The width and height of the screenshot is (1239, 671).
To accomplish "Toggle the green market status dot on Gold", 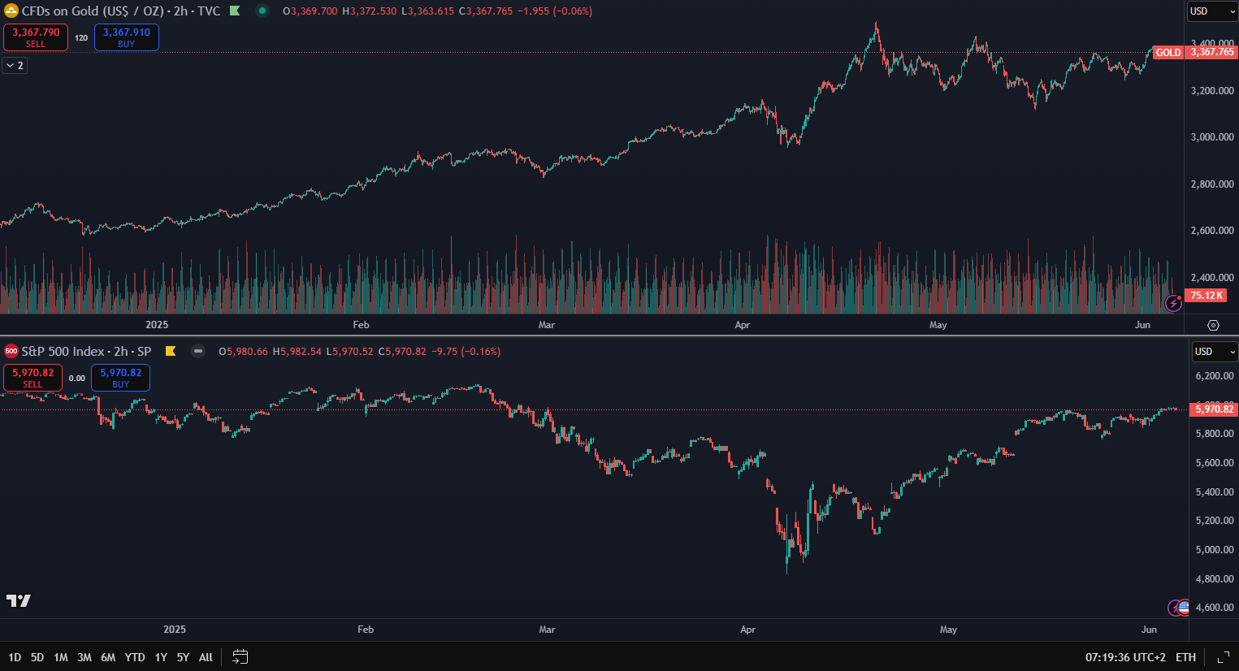I will (262, 11).
